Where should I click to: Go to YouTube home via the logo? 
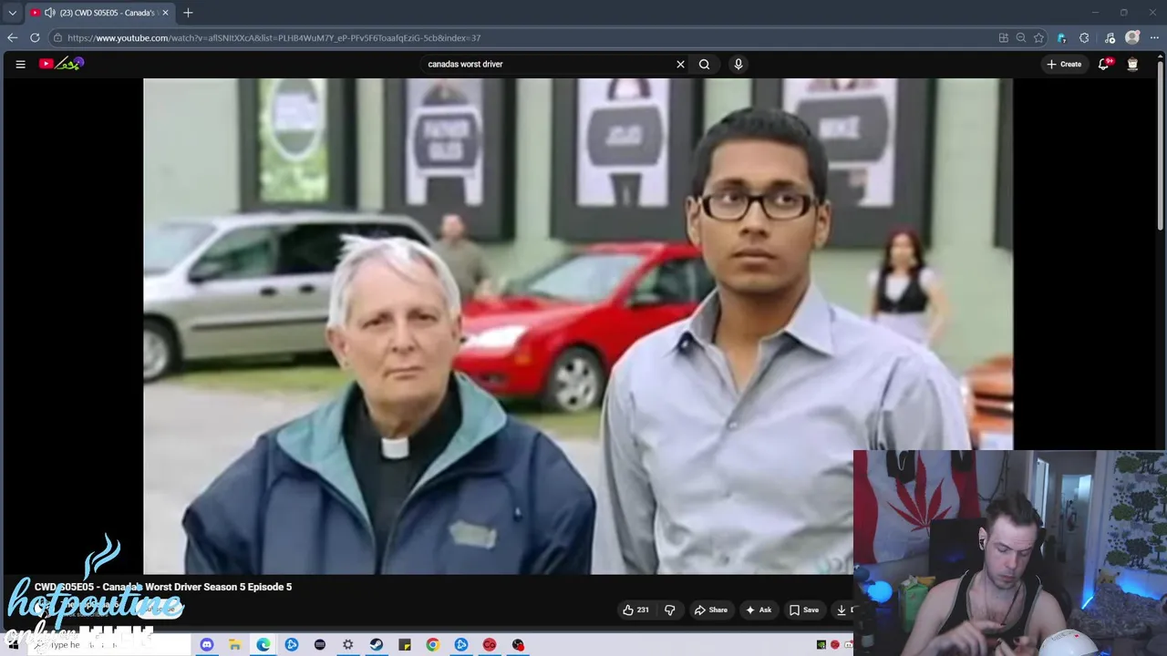coord(61,64)
